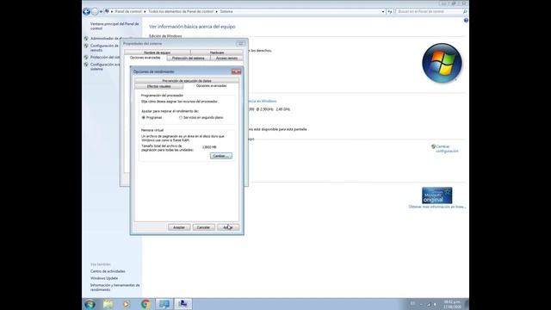Click the shield icon beside Cambiar configuración
The width and height of the screenshot is (551, 310).
click(433, 146)
